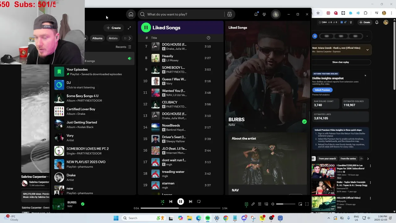396x223 pixels.
Task: Toggle BURBS liked checkmark in the player bar
Action: (x=83, y=204)
